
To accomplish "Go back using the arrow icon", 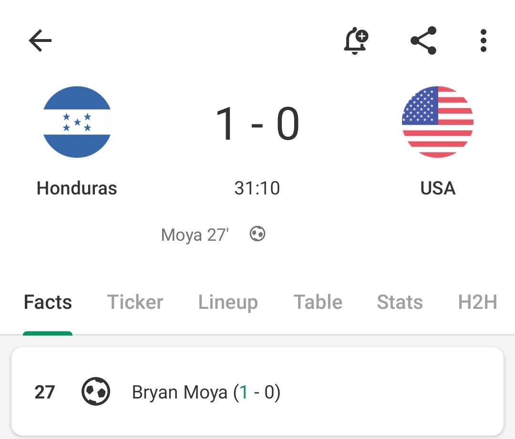I will pos(40,41).
